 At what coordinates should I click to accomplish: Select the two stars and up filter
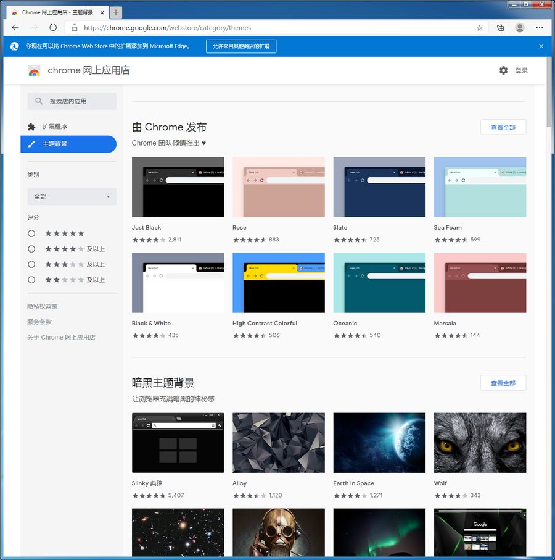[31, 280]
